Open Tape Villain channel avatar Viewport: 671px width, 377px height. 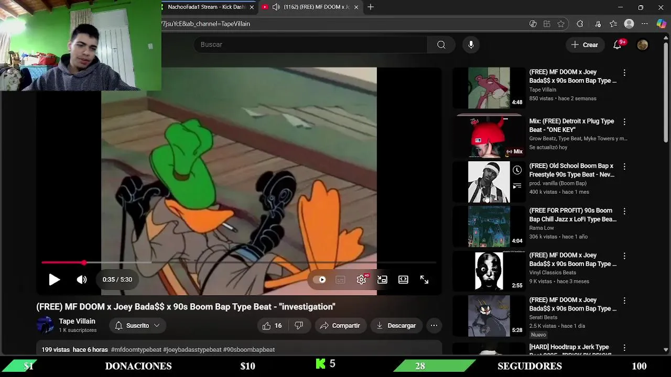[x=45, y=325]
